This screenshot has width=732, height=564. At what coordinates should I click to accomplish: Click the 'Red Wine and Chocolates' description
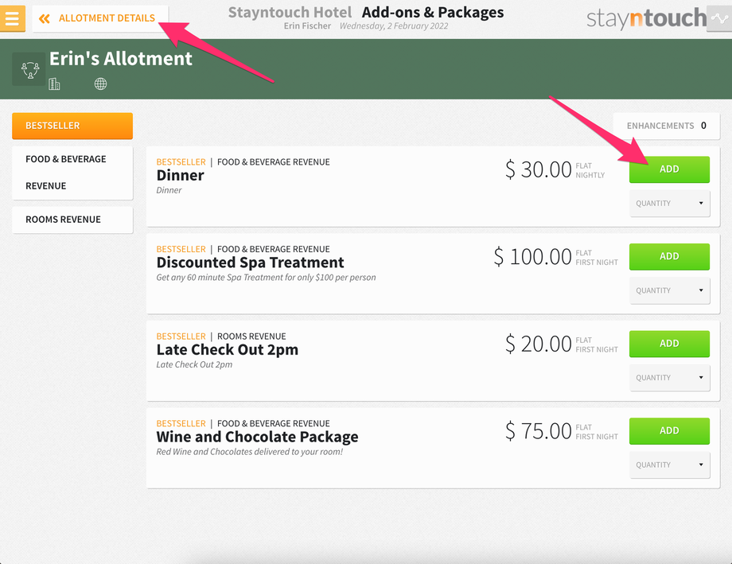[x=250, y=452]
